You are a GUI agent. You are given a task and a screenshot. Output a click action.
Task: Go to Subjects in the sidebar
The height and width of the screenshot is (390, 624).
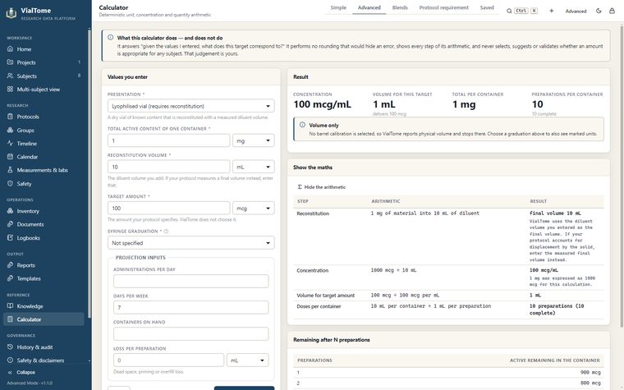click(44, 76)
